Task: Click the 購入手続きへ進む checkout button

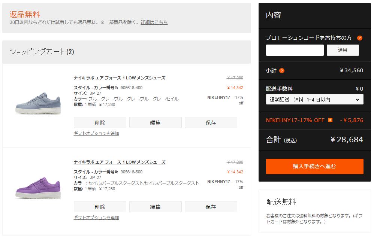Action: pos(315,166)
